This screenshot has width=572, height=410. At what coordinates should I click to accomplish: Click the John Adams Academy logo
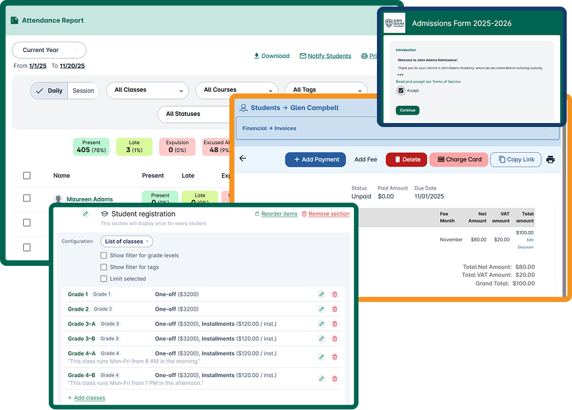click(395, 23)
